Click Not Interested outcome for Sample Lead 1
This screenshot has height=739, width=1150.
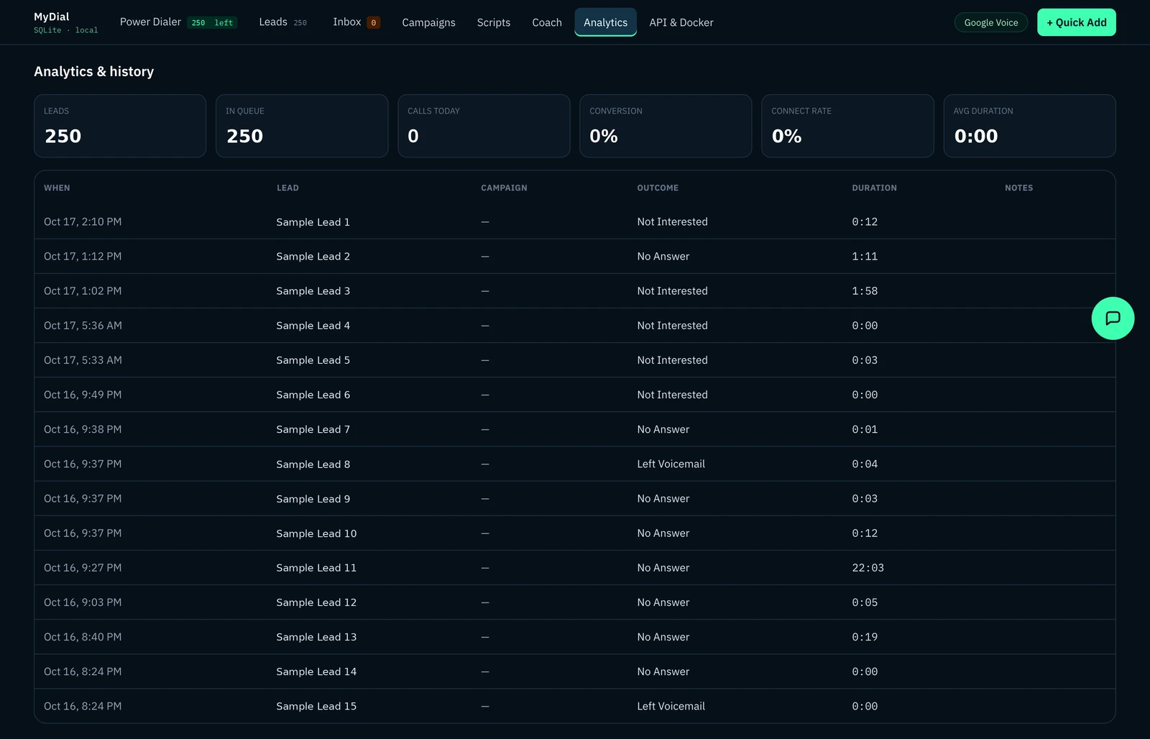[x=672, y=222]
